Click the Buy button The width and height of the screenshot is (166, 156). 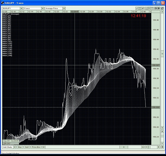point(20,147)
